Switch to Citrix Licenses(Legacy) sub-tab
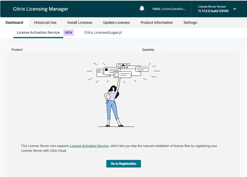Image resolution: width=247 pixels, height=177 pixels. point(103,32)
